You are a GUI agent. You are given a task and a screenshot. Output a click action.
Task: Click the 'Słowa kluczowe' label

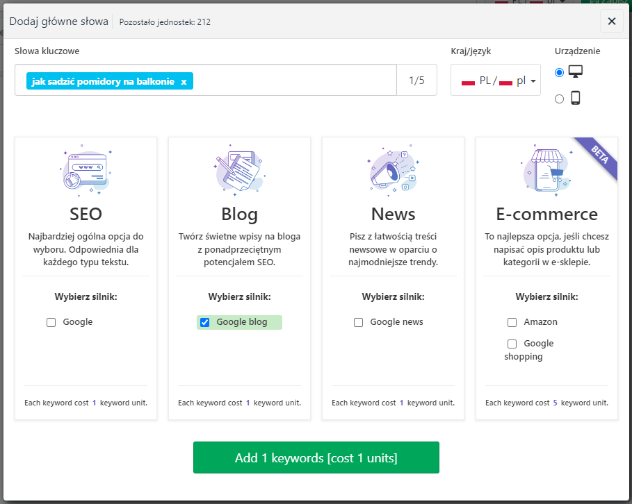[47, 51]
